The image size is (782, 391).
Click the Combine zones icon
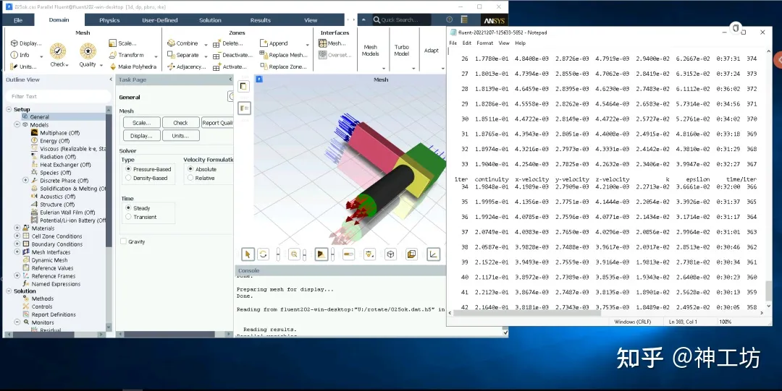click(171, 43)
